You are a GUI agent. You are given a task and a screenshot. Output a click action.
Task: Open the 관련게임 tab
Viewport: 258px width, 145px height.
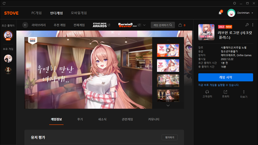pyautogui.click(x=127, y=119)
